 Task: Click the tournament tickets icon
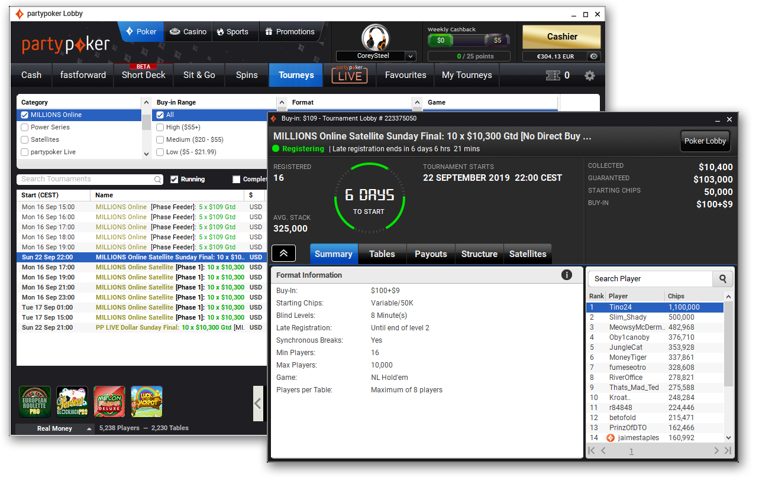point(553,76)
